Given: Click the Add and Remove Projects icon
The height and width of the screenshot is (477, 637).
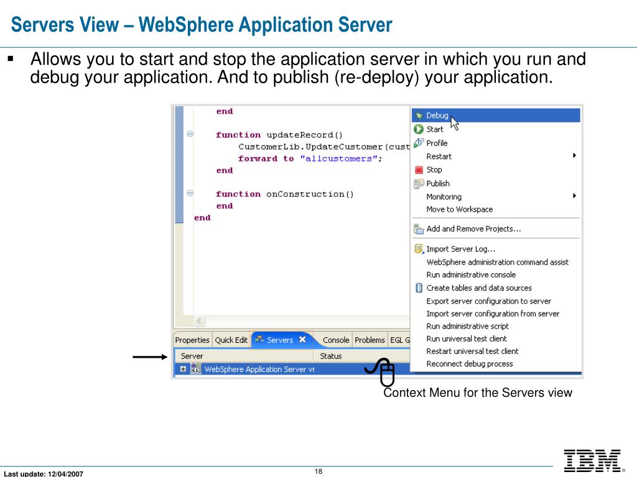Looking at the screenshot, I should [419, 229].
